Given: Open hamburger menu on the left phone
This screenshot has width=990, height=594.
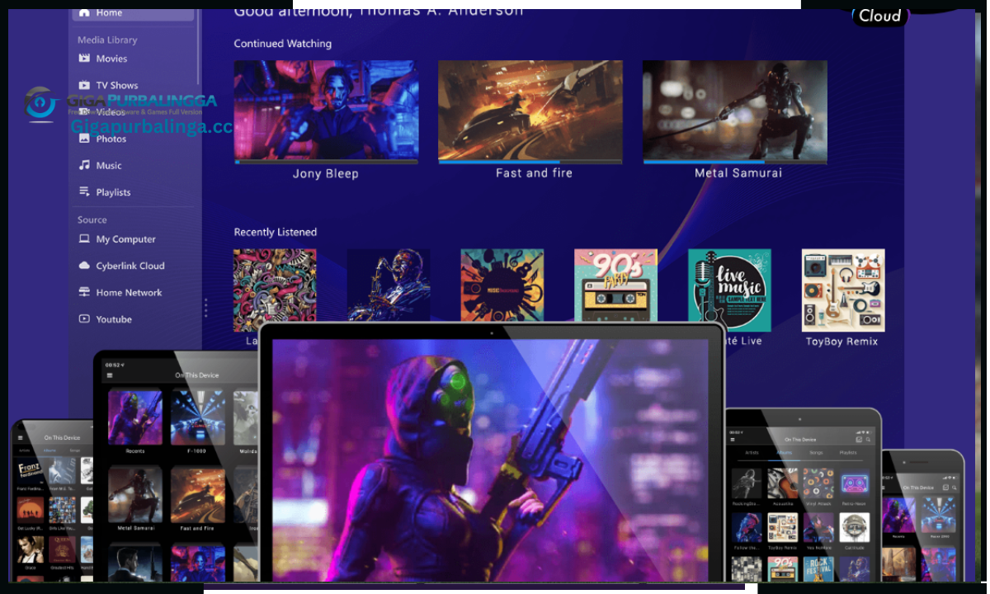Looking at the screenshot, I should point(21,437).
